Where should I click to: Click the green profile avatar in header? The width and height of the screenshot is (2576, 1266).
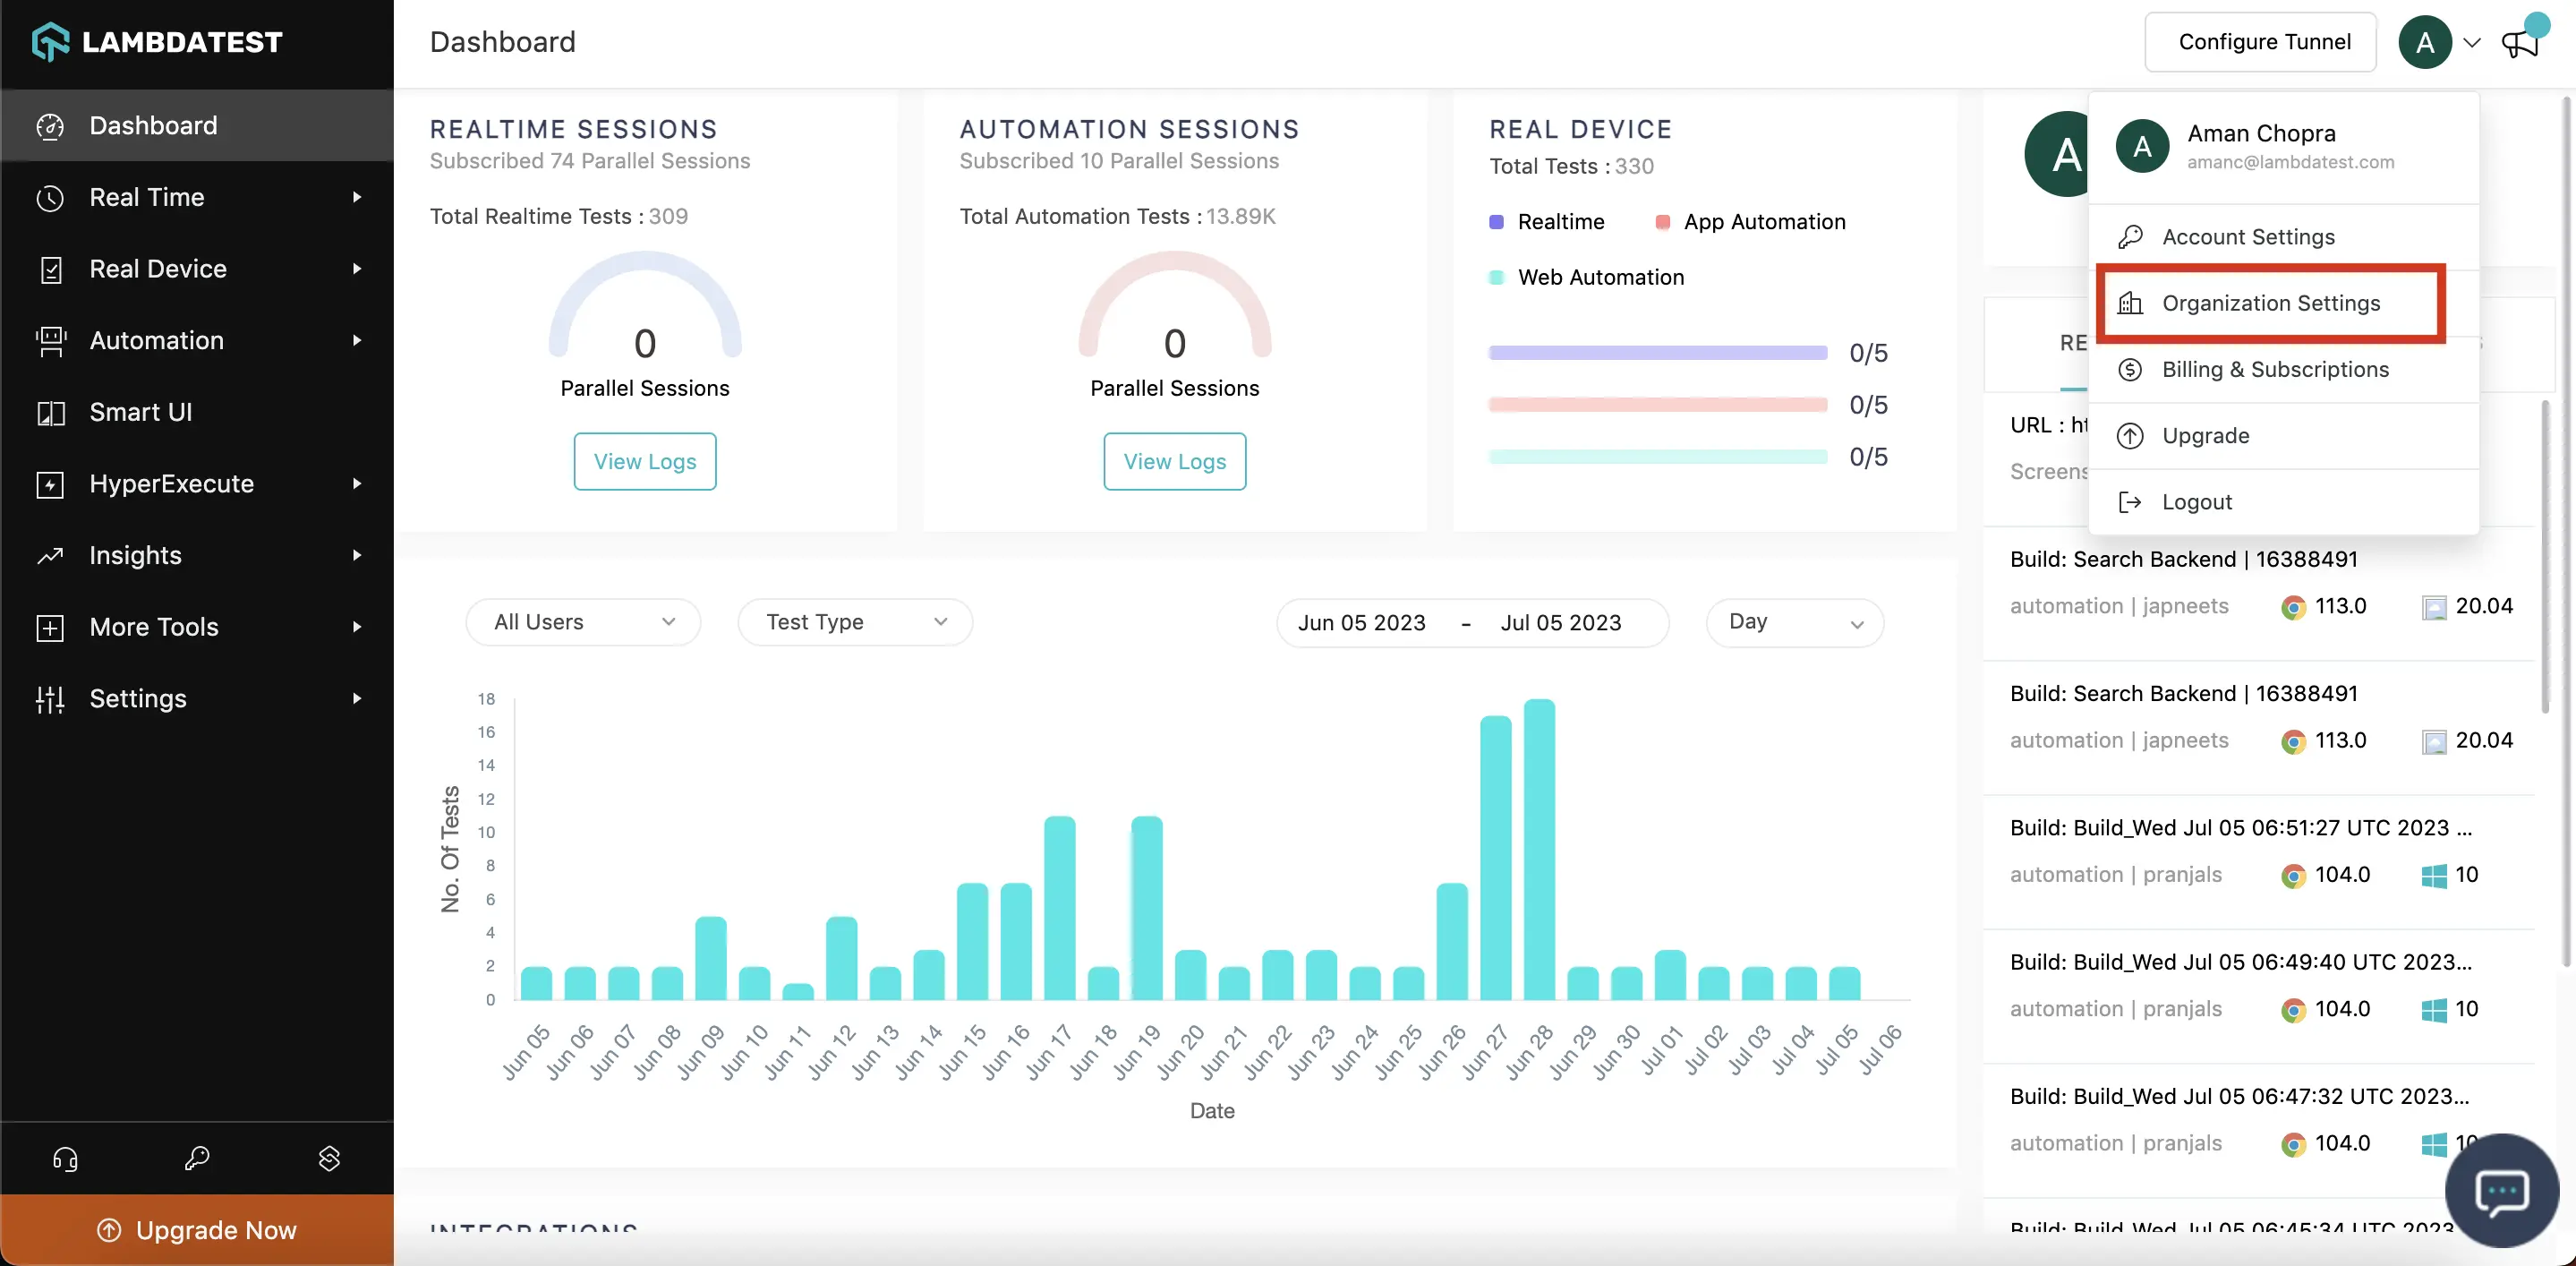pos(2425,42)
